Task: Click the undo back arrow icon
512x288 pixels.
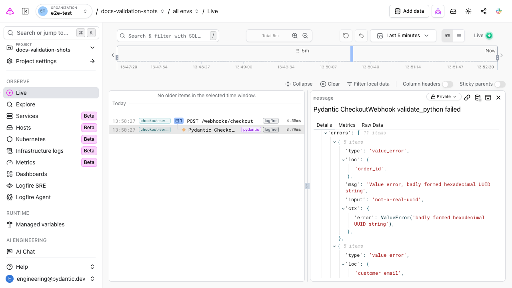Action: (x=361, y=36)
